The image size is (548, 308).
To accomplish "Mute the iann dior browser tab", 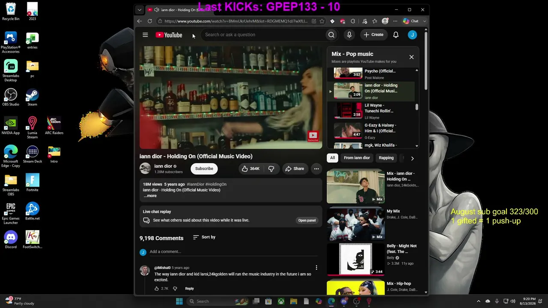I will click(x=157, y=10).
